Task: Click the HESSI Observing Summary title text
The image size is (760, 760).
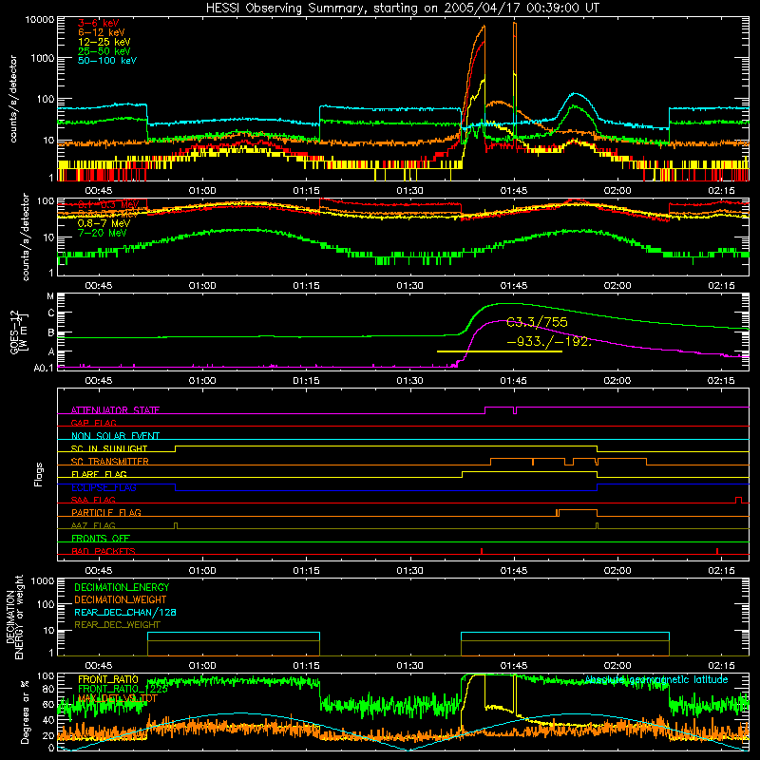Action: tap(402, 8)
